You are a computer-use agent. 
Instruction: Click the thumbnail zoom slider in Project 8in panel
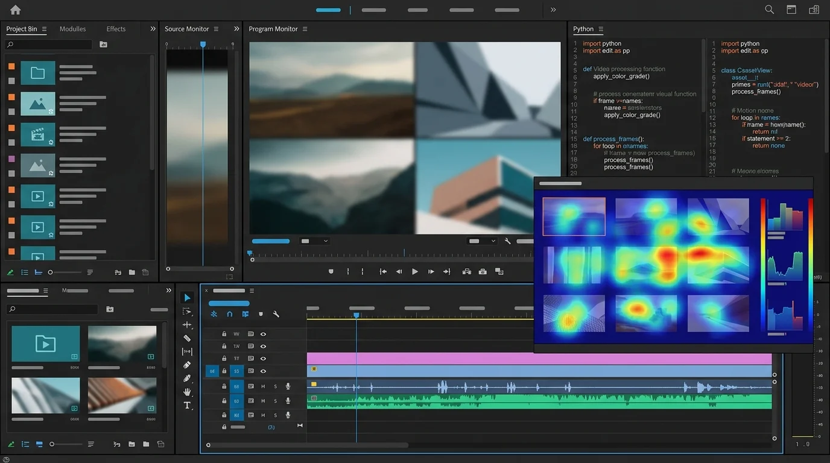(65, 272)
